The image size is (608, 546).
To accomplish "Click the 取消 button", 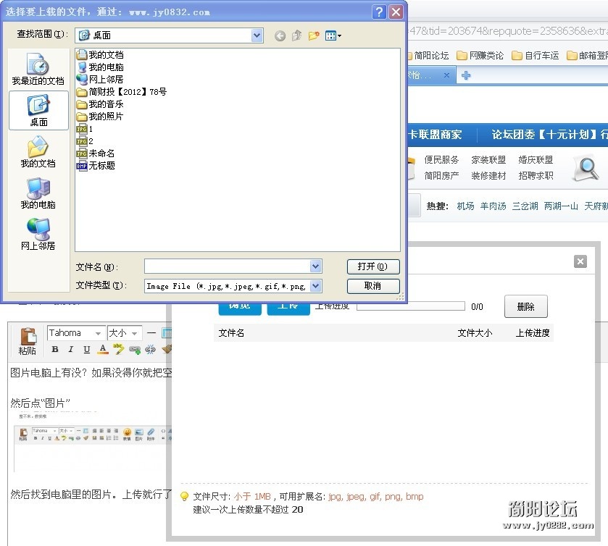I will [x=373, y=286].
